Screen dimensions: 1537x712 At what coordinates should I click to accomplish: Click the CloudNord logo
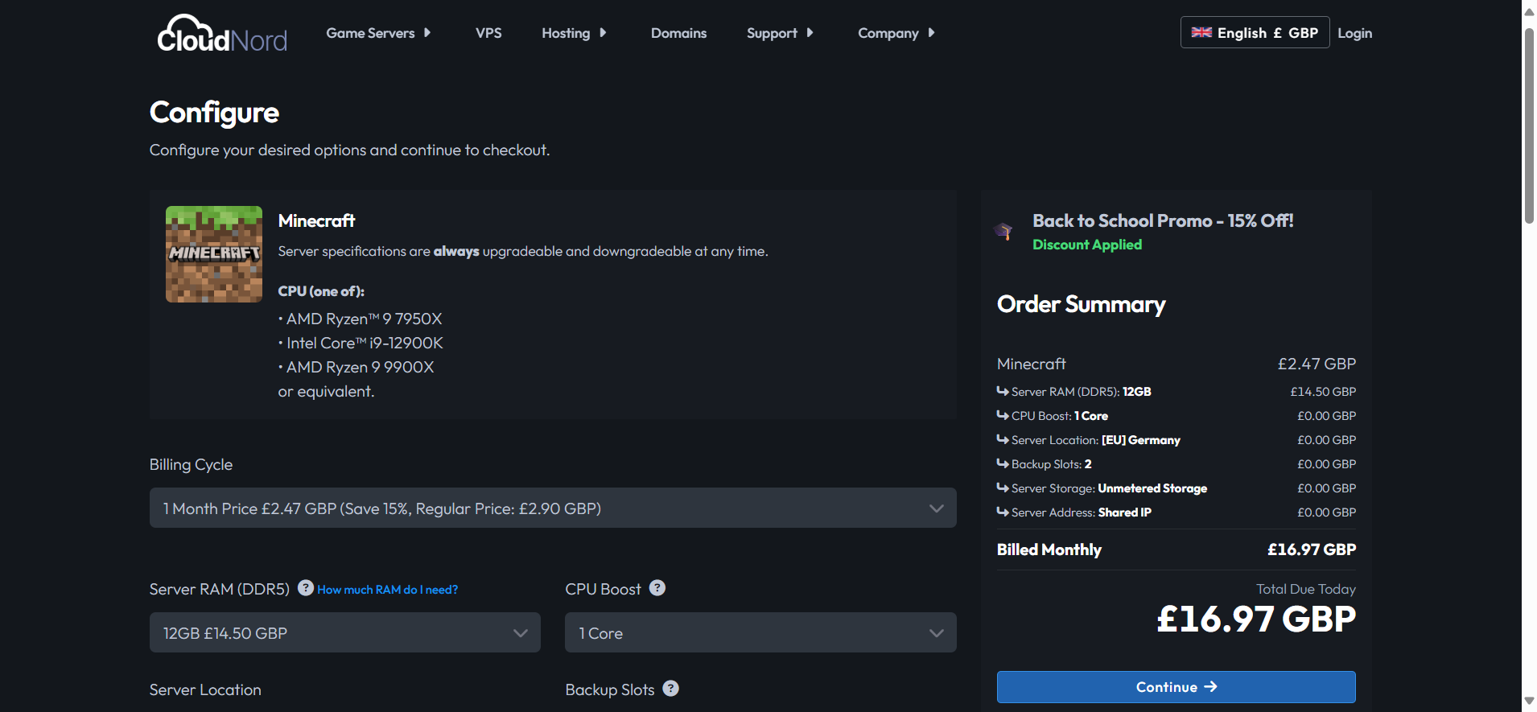click(222, 34)
